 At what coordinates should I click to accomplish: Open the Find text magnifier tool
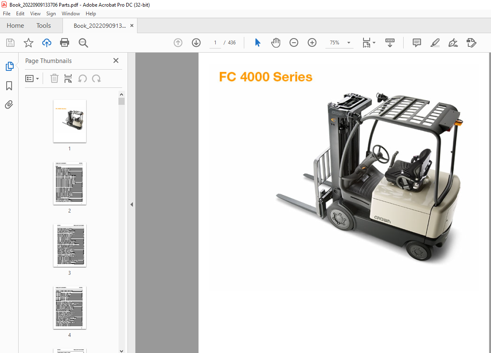[83, 43]
